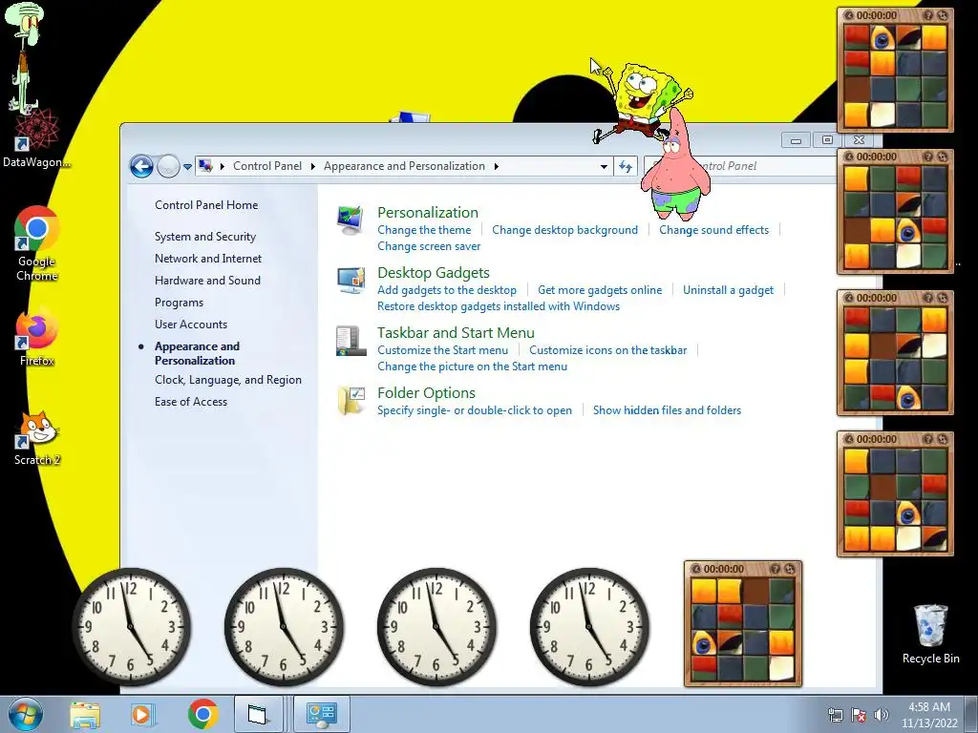Image resolution: width=978 pixels, height=733 pixels.
Task: Click Specify single- or double-click to open
Action: (475, 410)
